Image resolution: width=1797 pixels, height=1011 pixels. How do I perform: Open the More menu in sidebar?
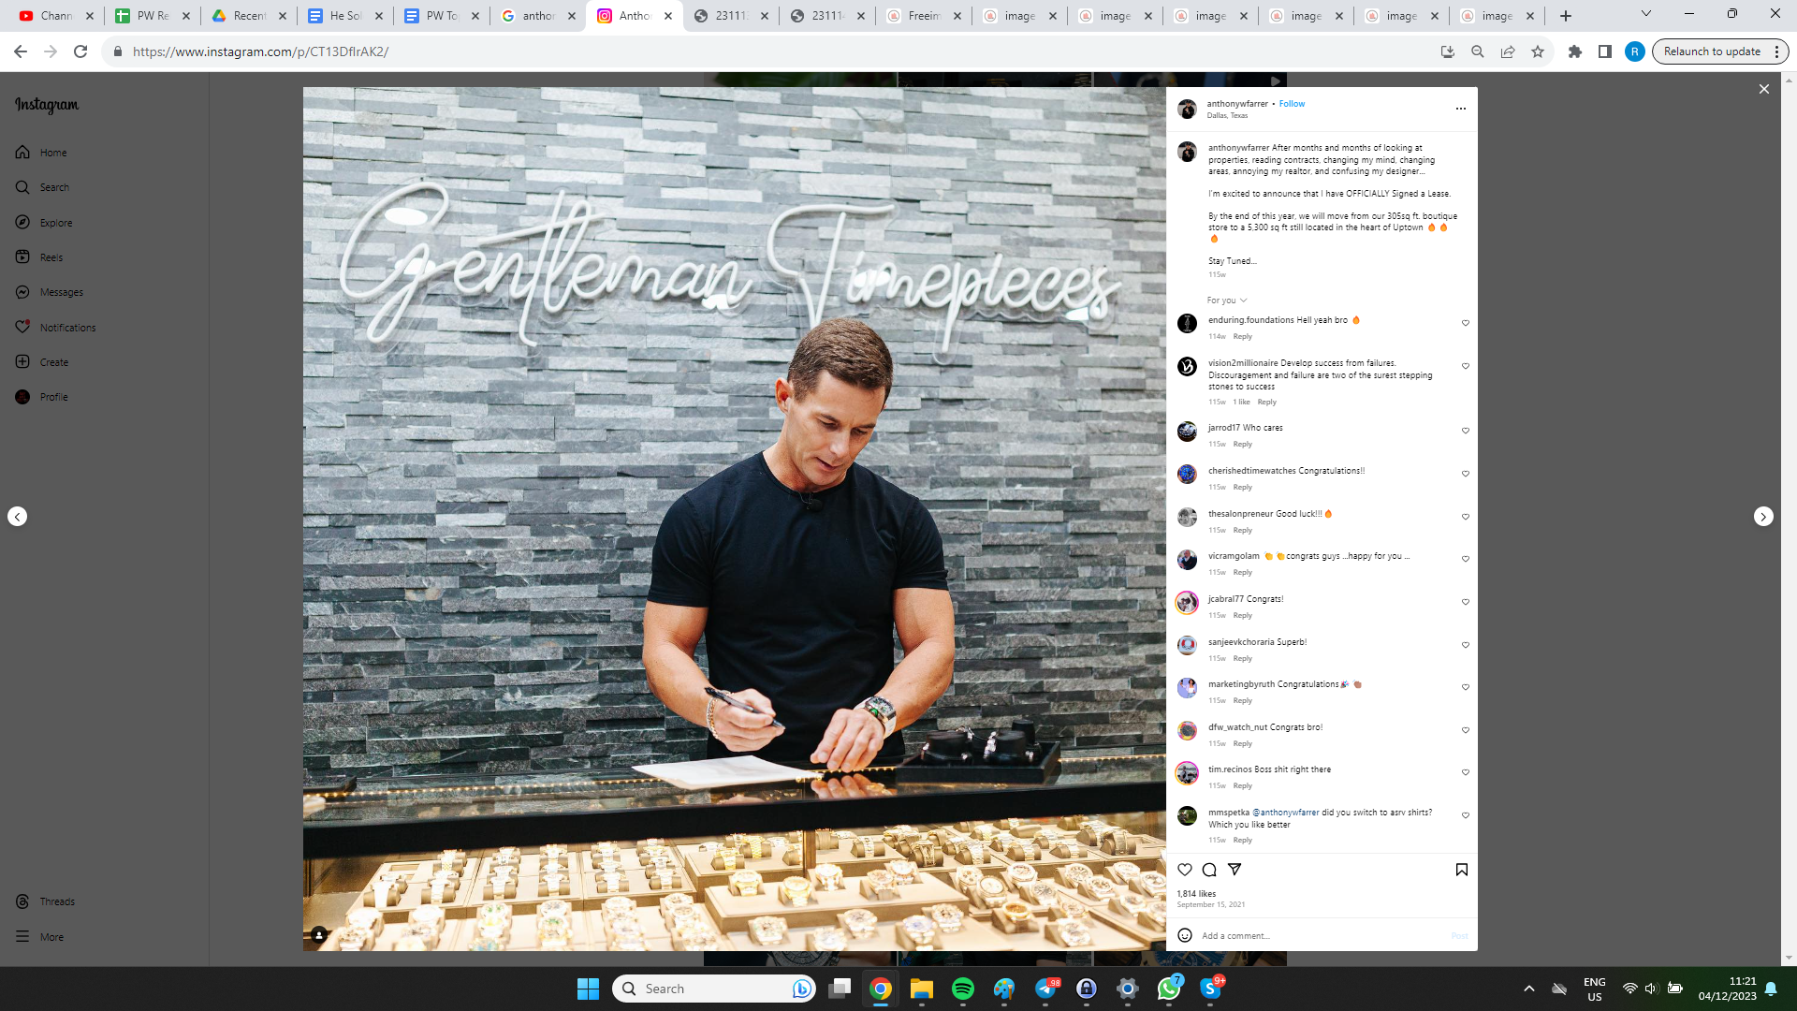click(x=39, y=937)
